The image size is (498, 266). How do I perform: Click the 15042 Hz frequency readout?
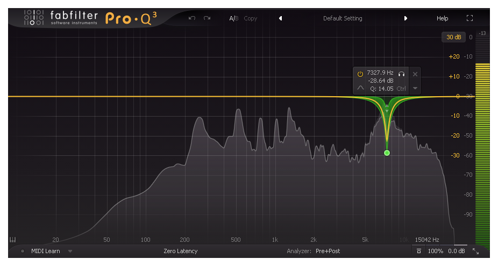[x=427, y=240]
